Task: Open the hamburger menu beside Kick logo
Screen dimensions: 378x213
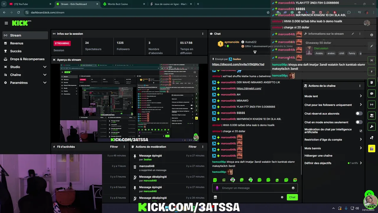Action: [x=6, y=23]
